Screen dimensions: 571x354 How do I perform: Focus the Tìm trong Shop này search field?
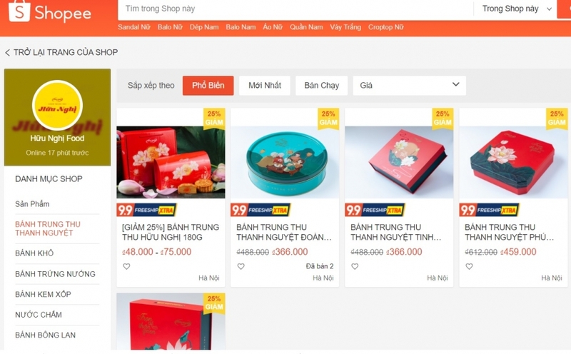295,9
